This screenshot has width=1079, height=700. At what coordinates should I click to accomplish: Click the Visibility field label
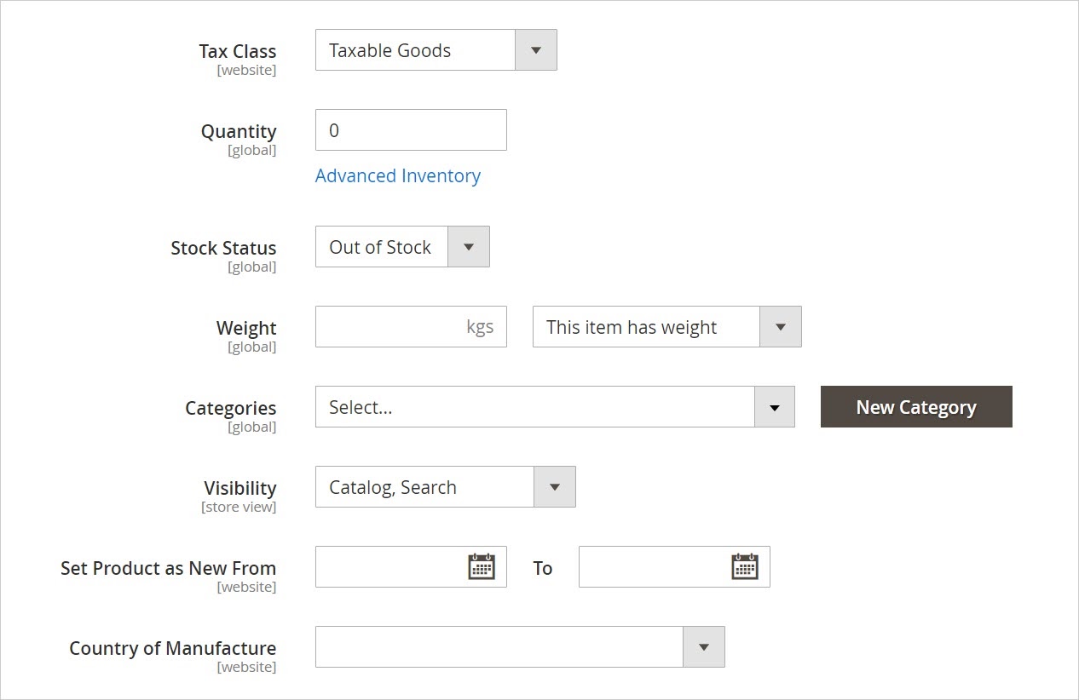(239, 488)
